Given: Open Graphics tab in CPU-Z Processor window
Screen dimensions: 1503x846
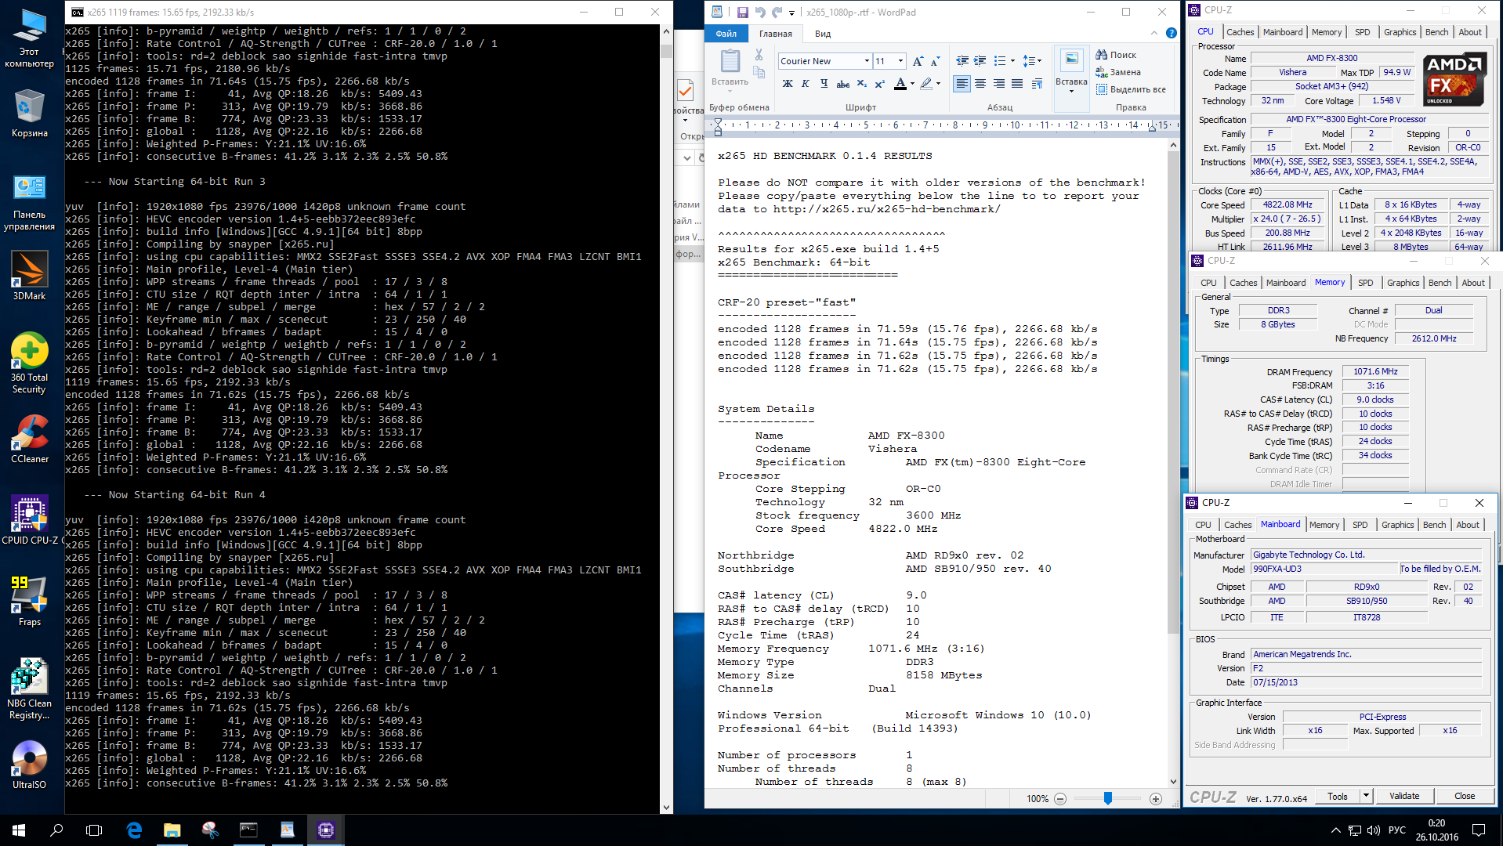Looking at the screenshot, I should click(1400, 32).
